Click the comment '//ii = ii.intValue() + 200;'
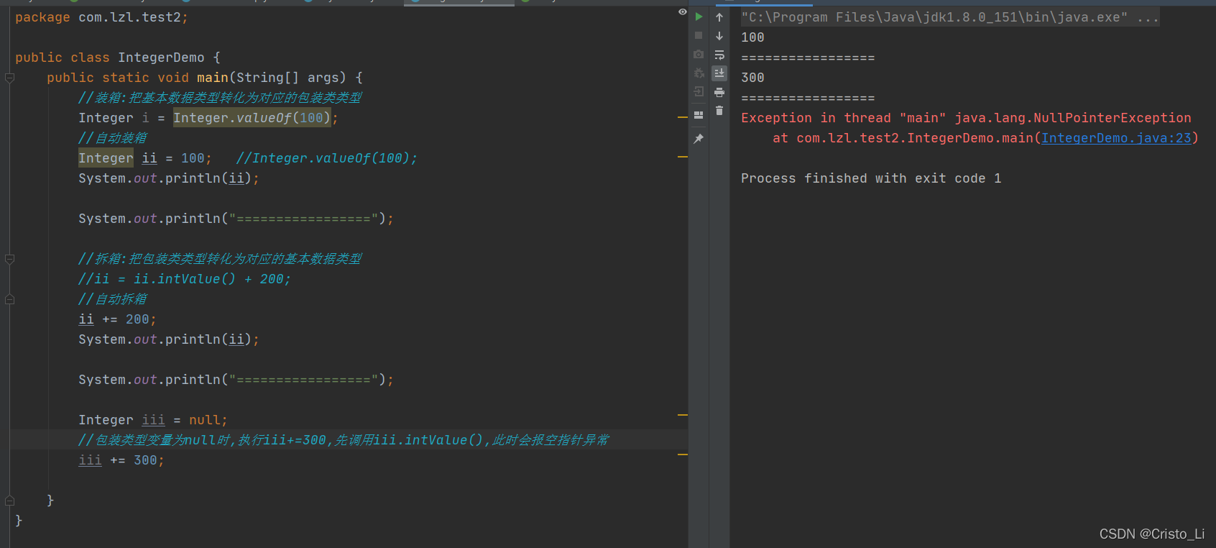Viewport: 1216px width, 548px height. pos(185,279)
